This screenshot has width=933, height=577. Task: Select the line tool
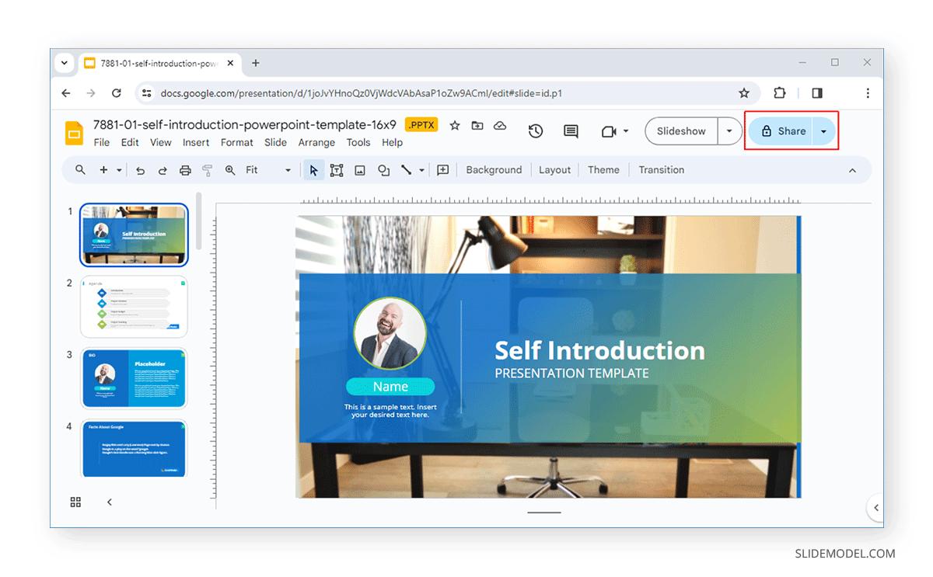coord(406,170)
